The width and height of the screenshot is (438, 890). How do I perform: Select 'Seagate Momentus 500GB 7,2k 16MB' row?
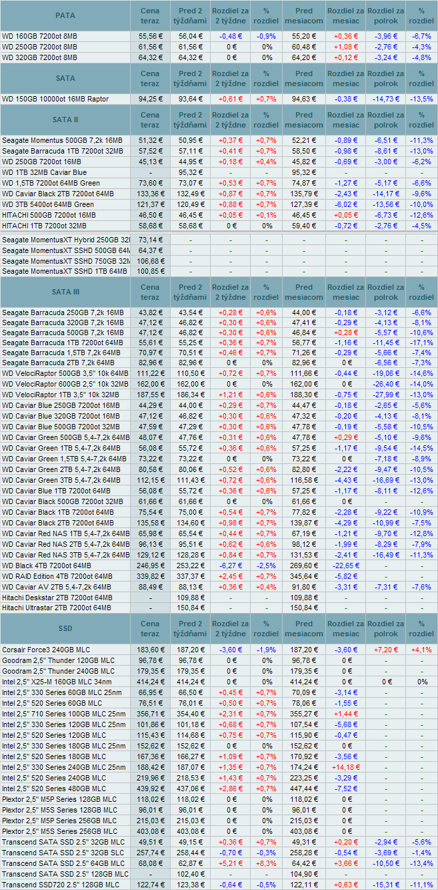[x=219, y=140]
